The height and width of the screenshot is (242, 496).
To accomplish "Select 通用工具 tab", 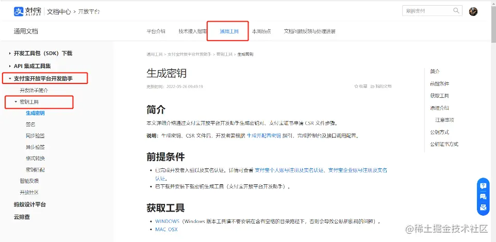I will point(229,31).
